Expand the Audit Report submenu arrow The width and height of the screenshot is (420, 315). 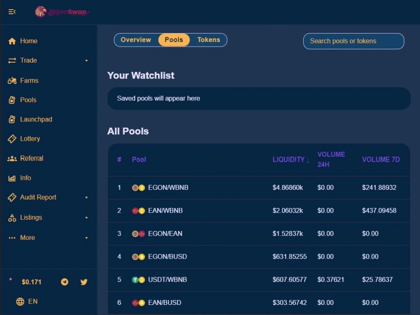(87, 198)
